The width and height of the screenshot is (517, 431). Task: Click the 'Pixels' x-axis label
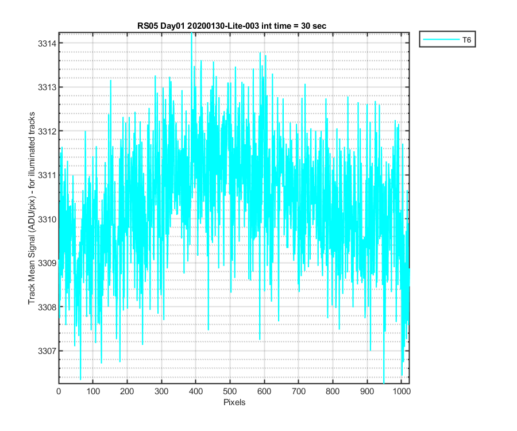pos(234,402)
